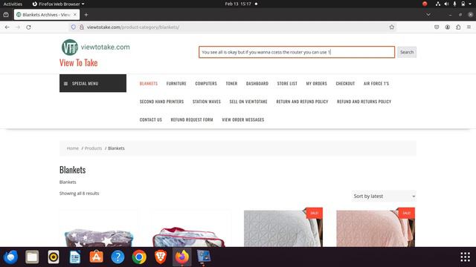Open the Dashboard menu item
The image size is (476, 267).
[x=257, y=84]
